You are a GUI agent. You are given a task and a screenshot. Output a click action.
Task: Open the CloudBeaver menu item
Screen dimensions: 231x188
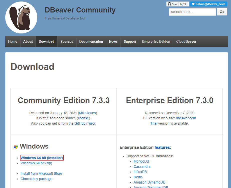coord(186,42)
